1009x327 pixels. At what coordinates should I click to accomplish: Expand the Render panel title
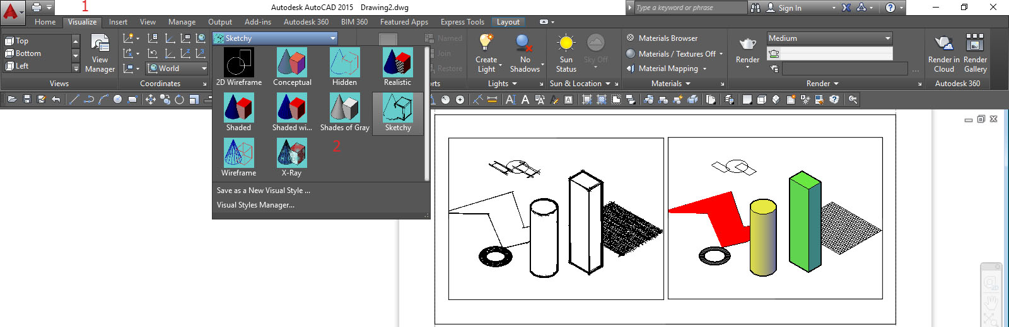pyautogui.click(x=822, y=84)
